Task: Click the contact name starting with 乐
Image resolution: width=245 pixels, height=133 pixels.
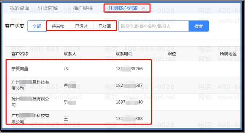Action: [70, 102]
